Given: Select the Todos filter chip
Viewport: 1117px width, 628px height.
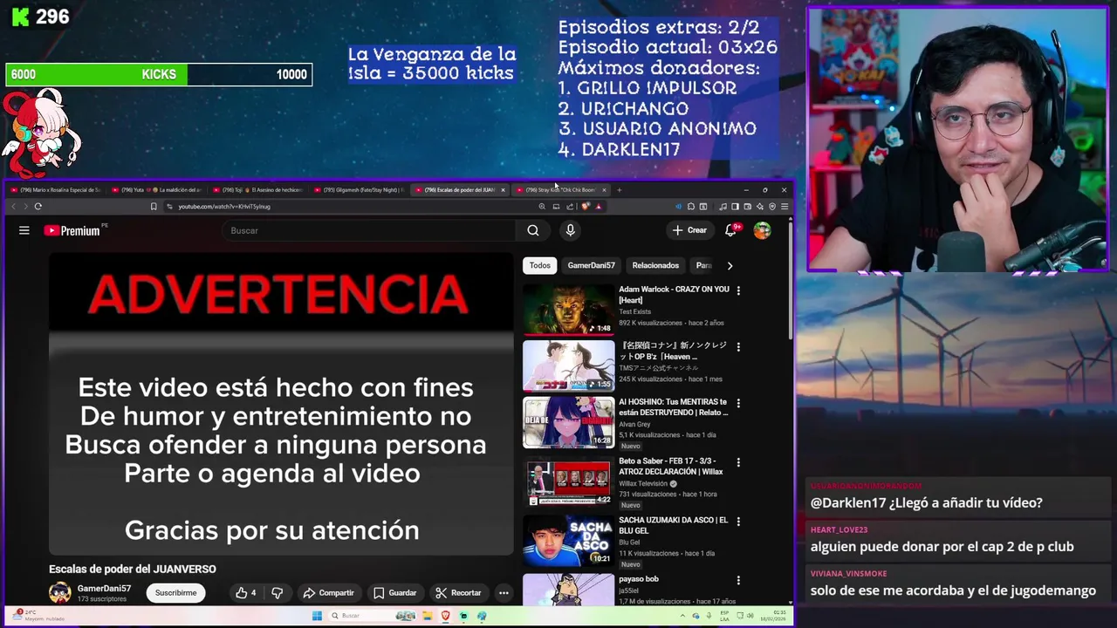Looking at the screenshot, I should pos(540,265).
